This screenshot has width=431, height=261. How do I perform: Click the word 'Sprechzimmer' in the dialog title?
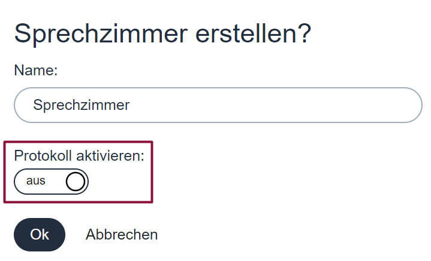point(101,34)
